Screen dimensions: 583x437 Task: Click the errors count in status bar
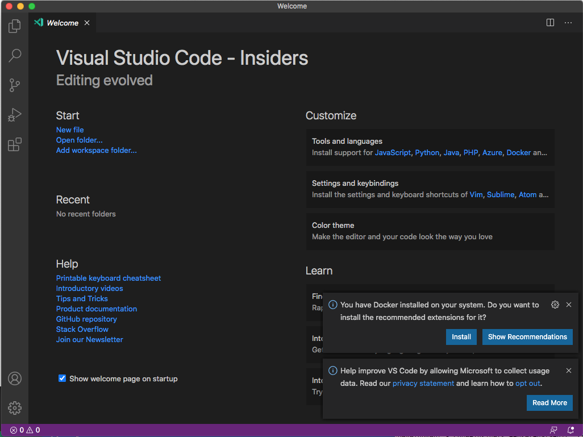[x=17, y=430]
